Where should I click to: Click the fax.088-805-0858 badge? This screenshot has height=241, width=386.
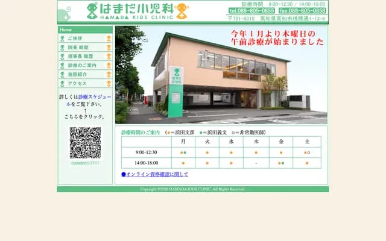(x=303, y=11)
